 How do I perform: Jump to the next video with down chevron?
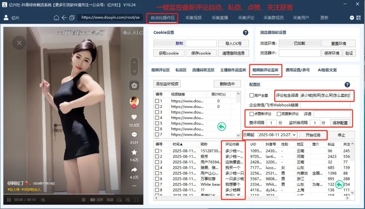(134, 71)
